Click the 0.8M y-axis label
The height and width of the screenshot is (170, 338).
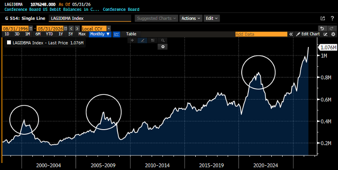tap(326, 77)
